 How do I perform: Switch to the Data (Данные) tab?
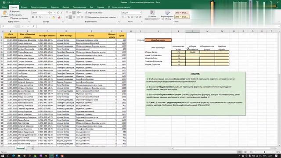[65, 7]
